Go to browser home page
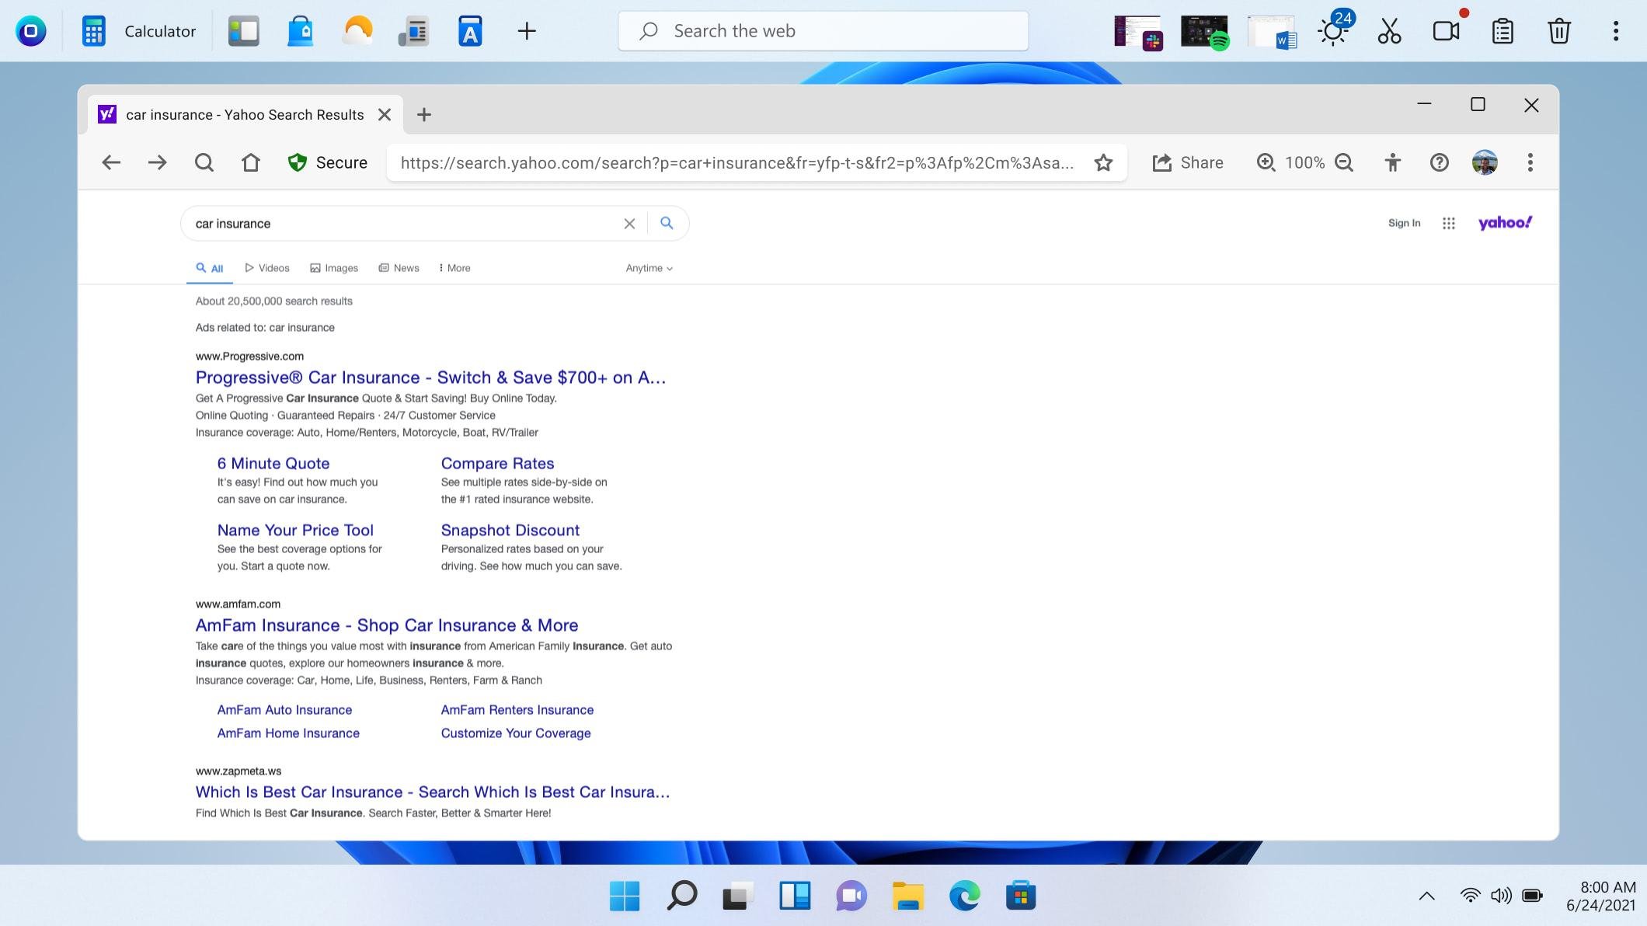The image size is (1647, 926). click(250, 163)
